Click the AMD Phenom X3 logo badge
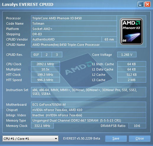This screenshot has height=146, width=153. click(131, 31)
